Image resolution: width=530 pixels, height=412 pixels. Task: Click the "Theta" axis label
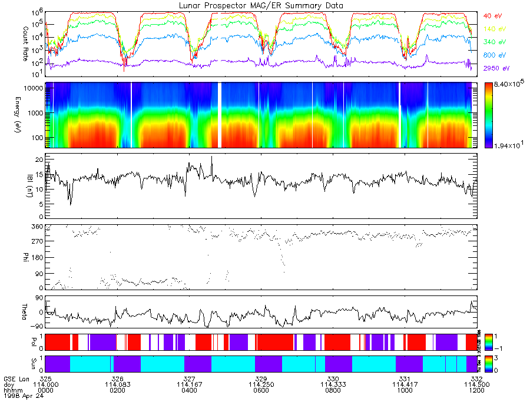pos(24,312)
